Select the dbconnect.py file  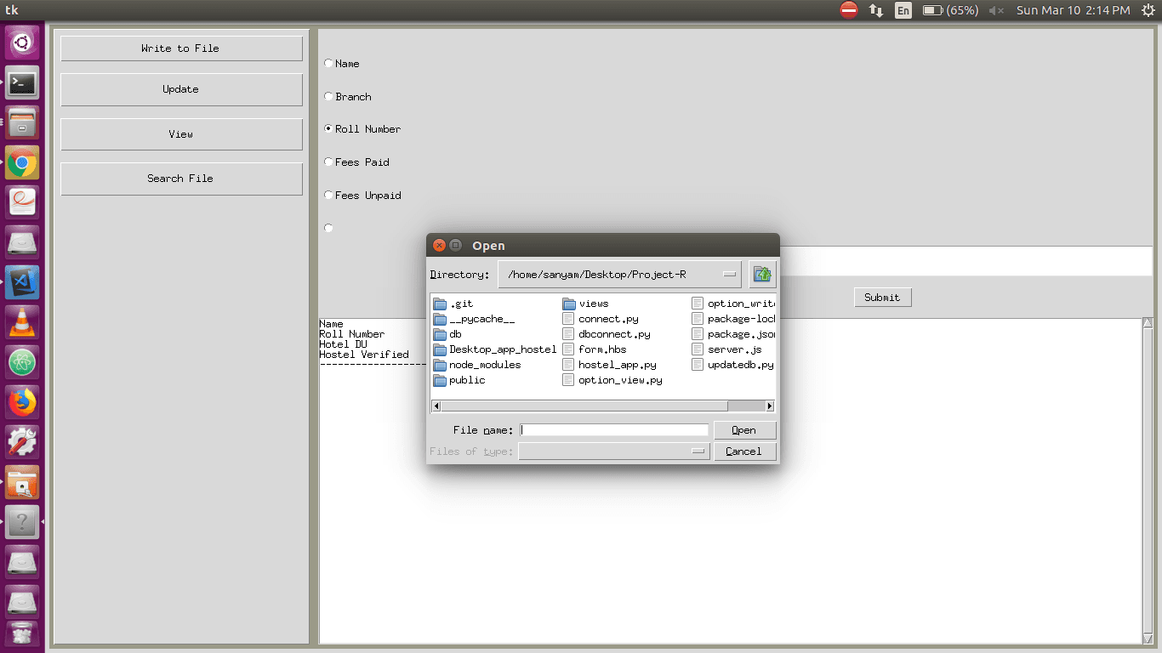click(606, 334)
